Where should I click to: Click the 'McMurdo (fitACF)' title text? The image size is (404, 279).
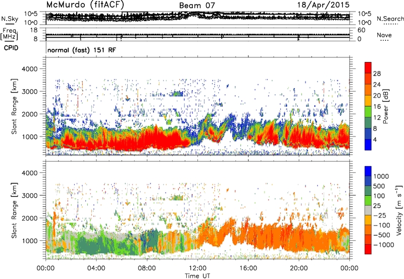point(85,5)
